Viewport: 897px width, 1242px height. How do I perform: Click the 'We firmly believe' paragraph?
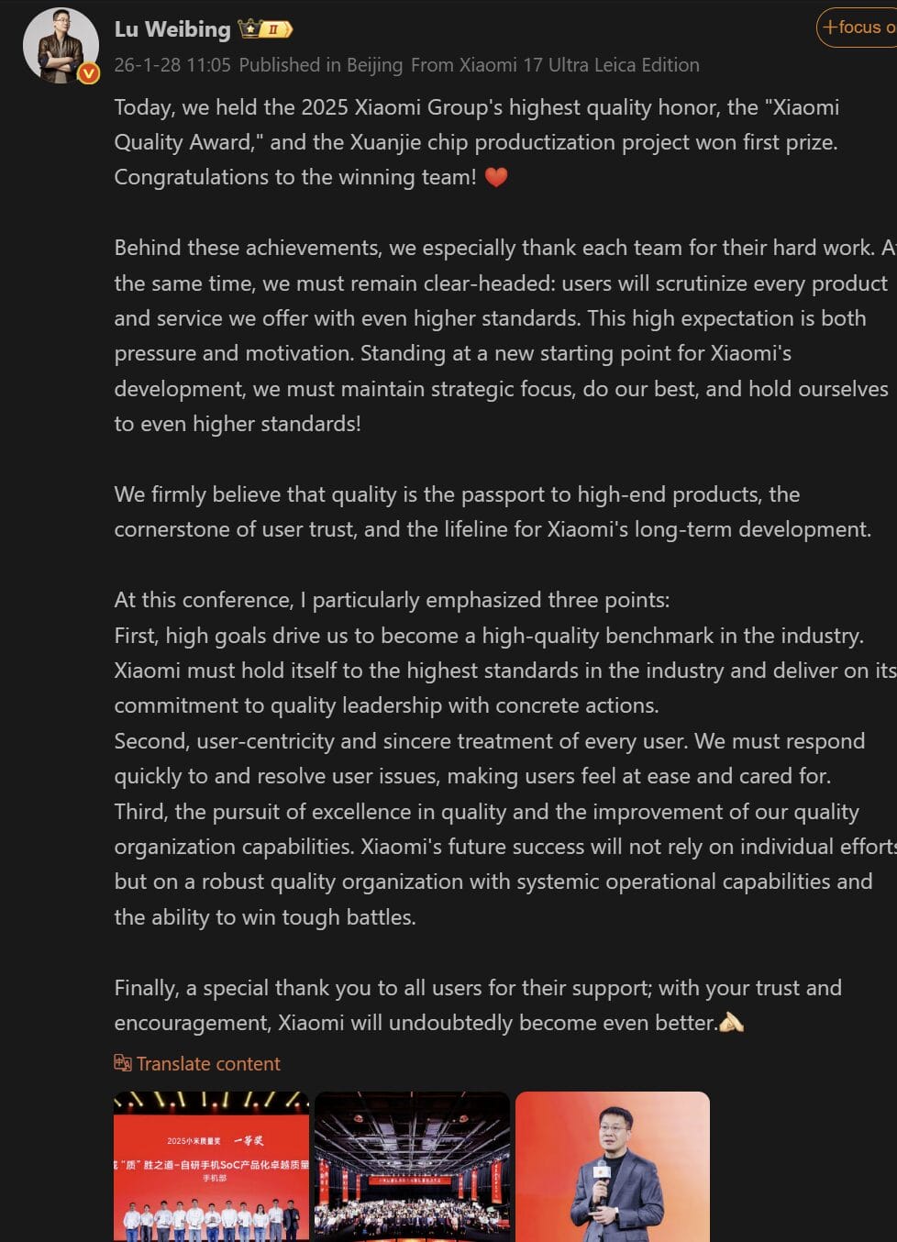(493, 512)
